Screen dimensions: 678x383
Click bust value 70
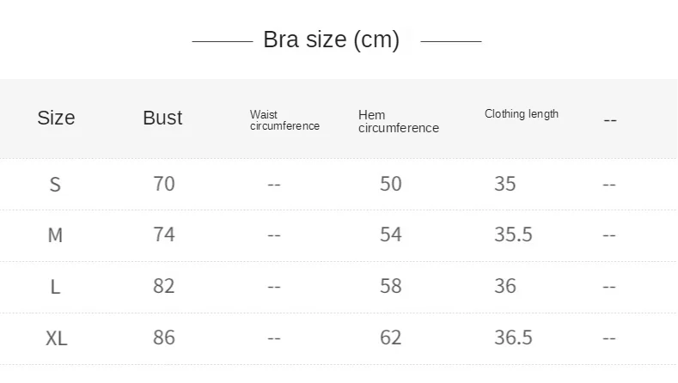[x=163, y=184]
